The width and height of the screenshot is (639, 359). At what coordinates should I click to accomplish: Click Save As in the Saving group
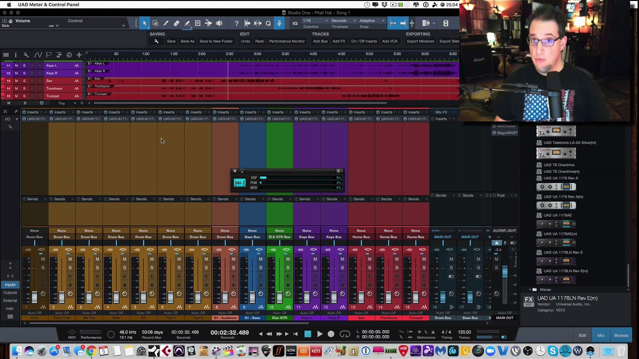tap(187, 41)
